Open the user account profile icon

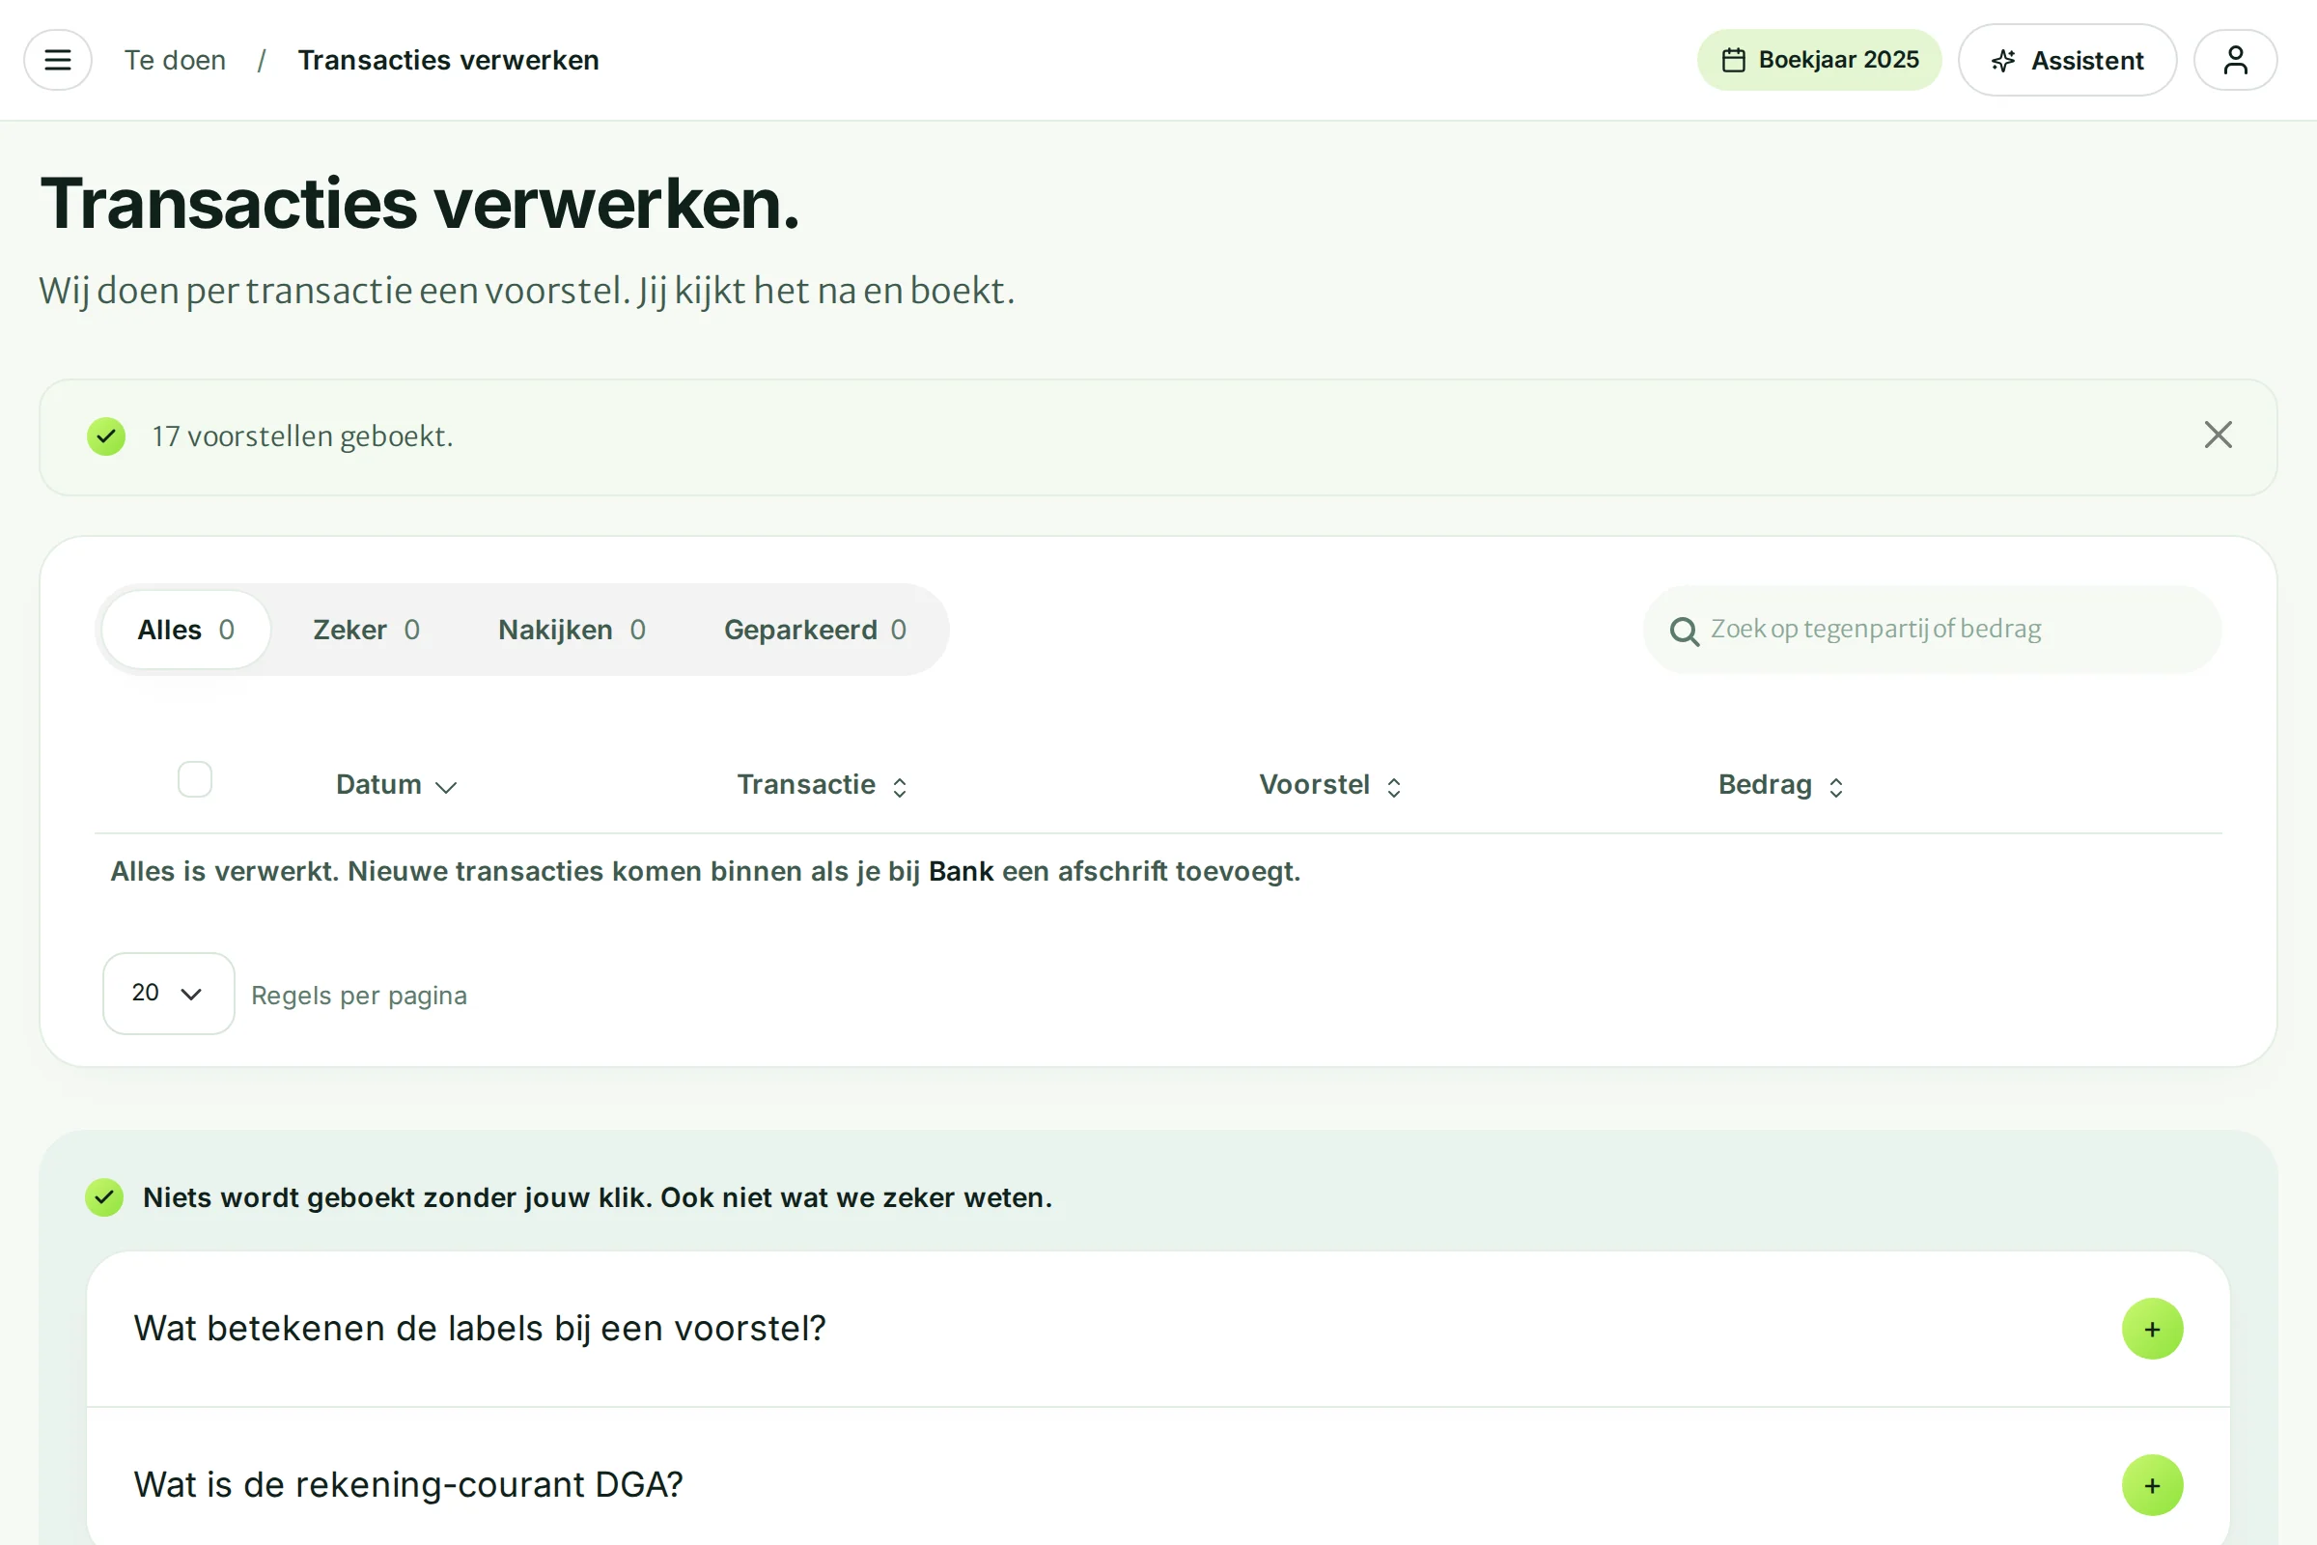pyautogui.click(x=2235, y=60)
